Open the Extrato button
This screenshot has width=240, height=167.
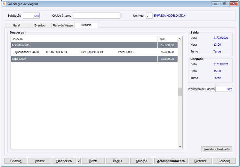(93, 161)
